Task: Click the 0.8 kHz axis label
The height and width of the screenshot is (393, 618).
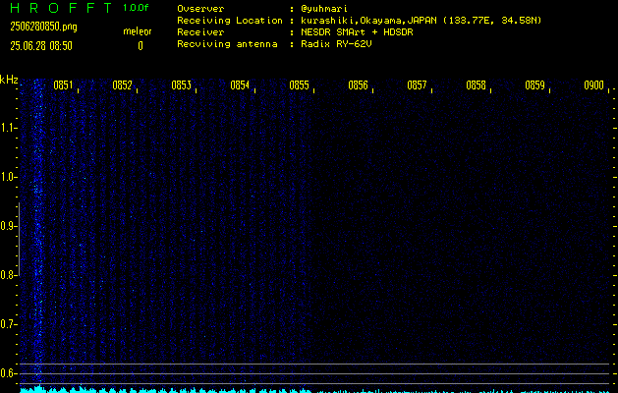Action: (9, 275)
